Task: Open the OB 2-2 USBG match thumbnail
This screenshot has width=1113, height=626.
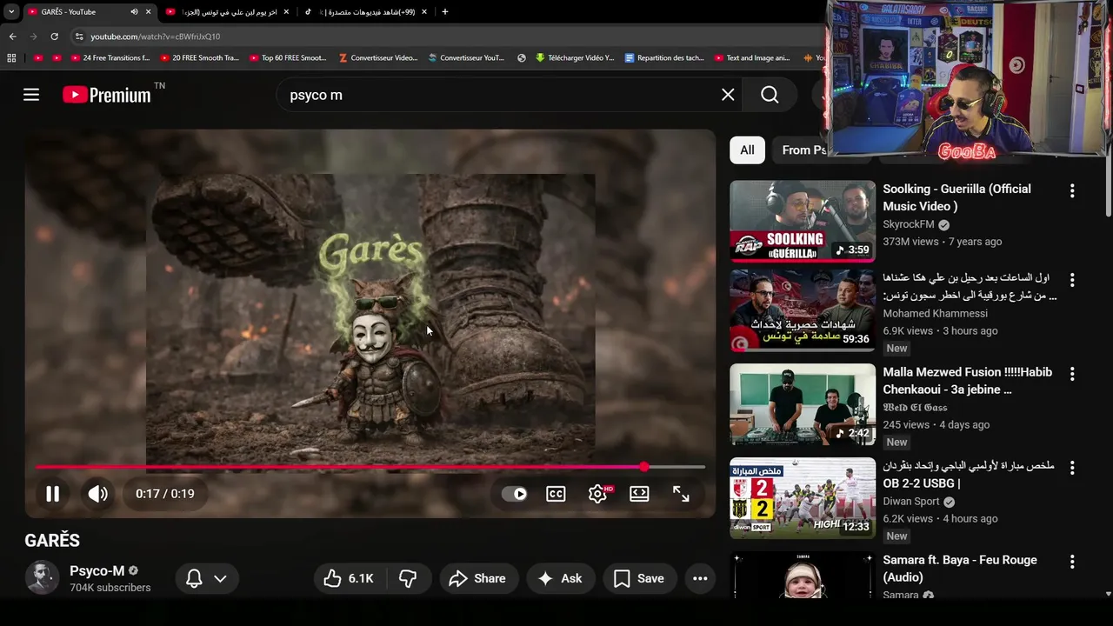Action: pos(803,498)
